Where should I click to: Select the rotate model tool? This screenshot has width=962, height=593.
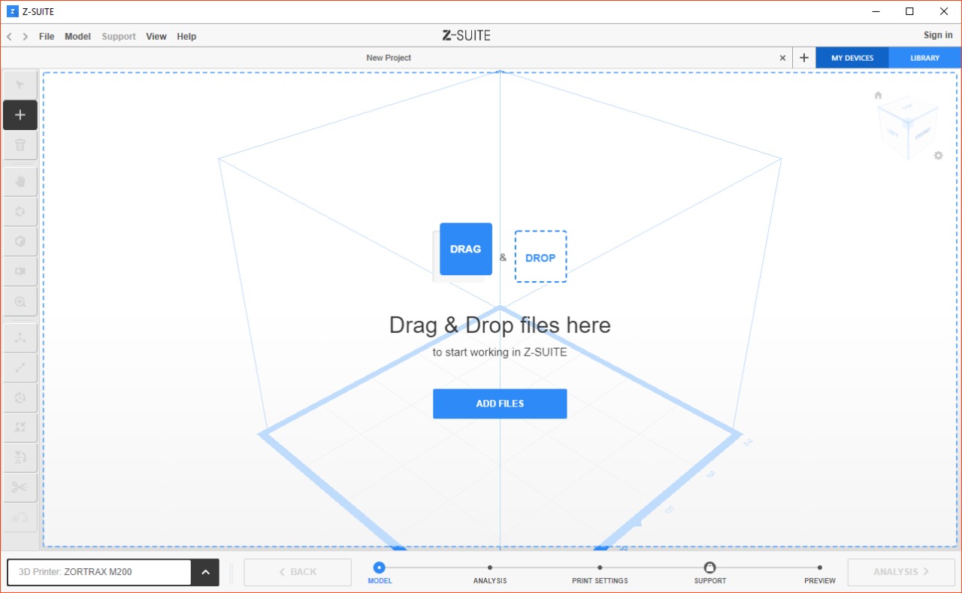[20, 398]
